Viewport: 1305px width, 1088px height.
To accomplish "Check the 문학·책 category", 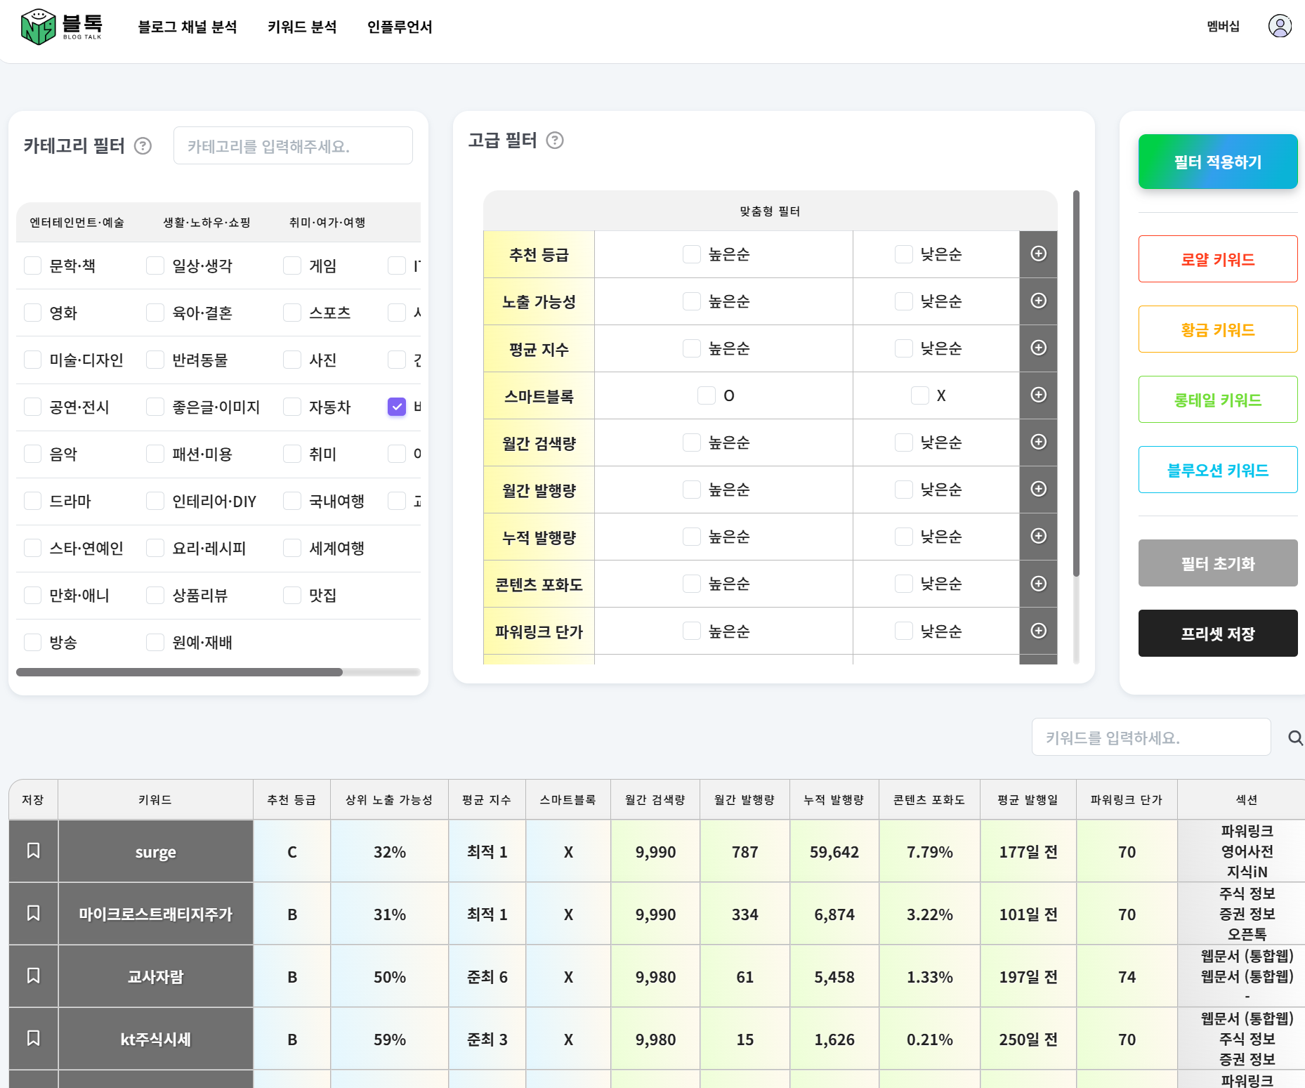I will (x=33, y=266).
